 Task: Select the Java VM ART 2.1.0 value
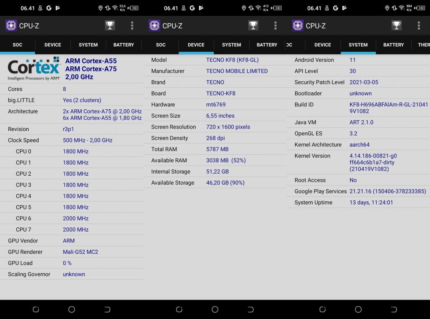pos(361,122)
